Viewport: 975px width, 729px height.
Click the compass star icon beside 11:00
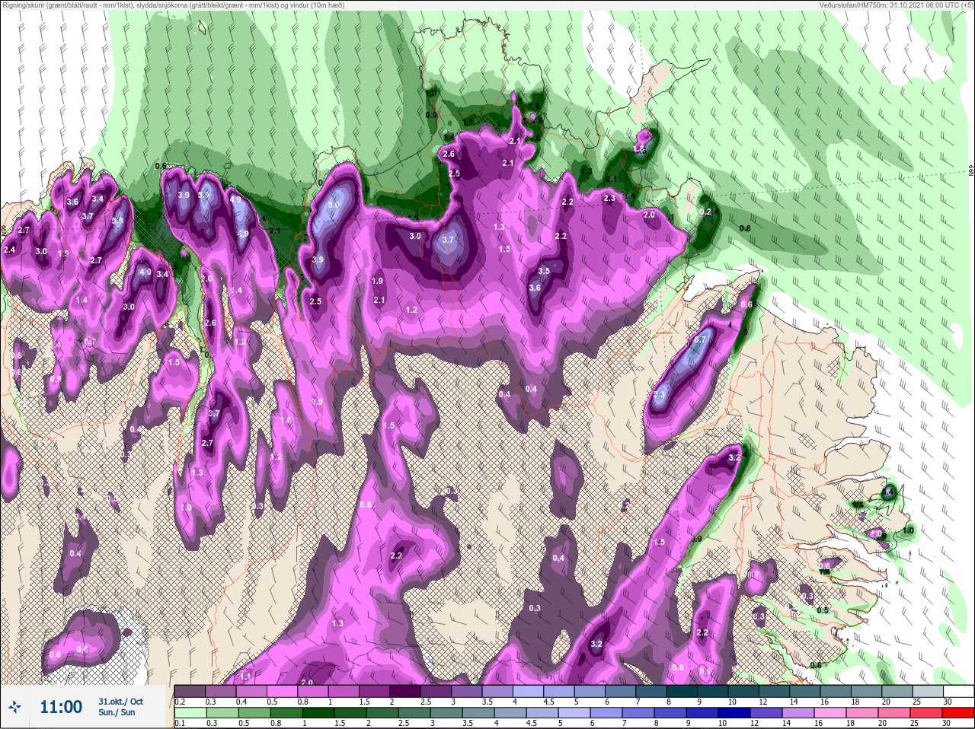[14, 707]
